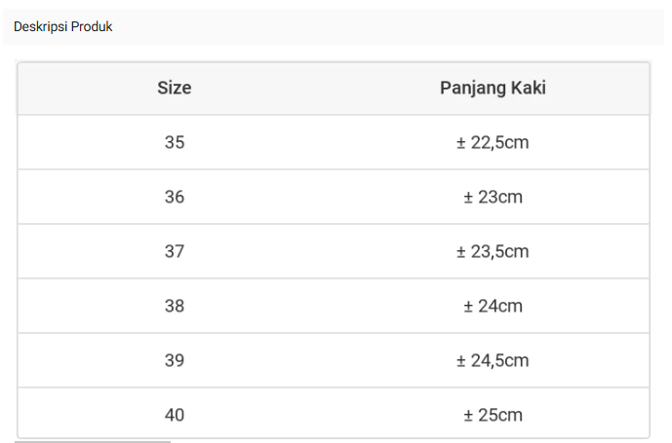Click the ± symbol beside 22,5cm

click(x=461, y=143)
